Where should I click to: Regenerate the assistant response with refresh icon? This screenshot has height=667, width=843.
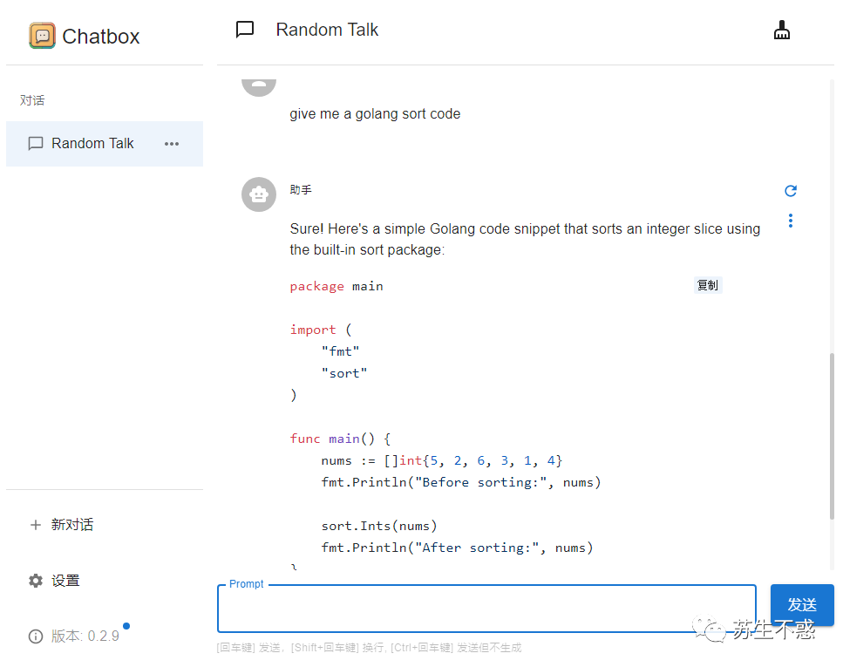(791, 191)
